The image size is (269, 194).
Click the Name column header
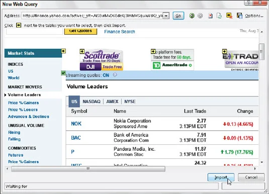(x=120, y=111)
